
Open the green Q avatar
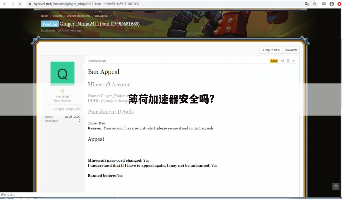pyautogui.click(x=62, y=74)
